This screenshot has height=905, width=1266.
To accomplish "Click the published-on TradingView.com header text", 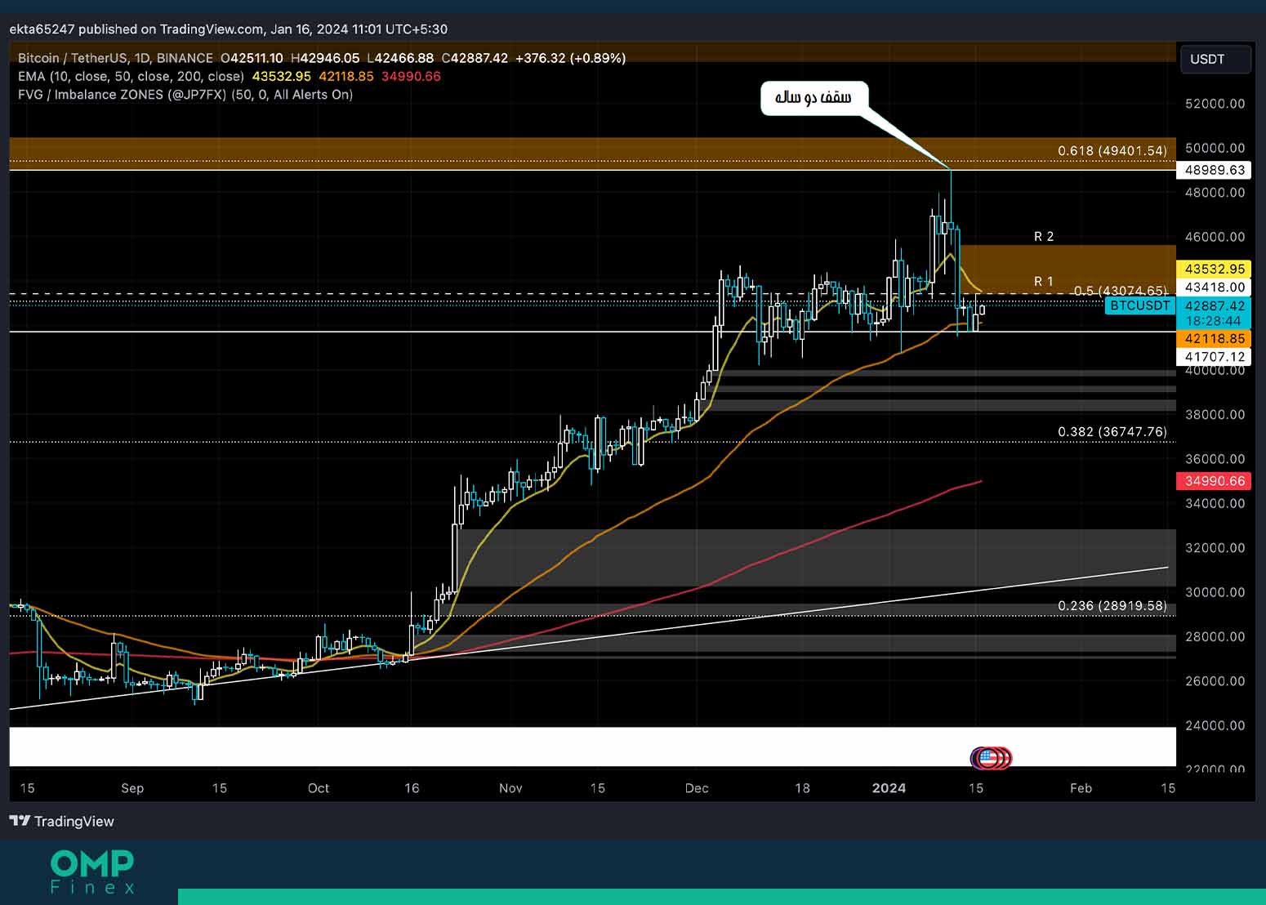I will (x=229, y=29).
